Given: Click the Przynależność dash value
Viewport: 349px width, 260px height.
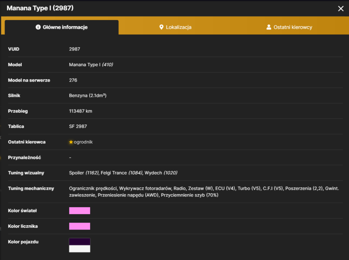Looking at the screenshot, I should point(70,158).
